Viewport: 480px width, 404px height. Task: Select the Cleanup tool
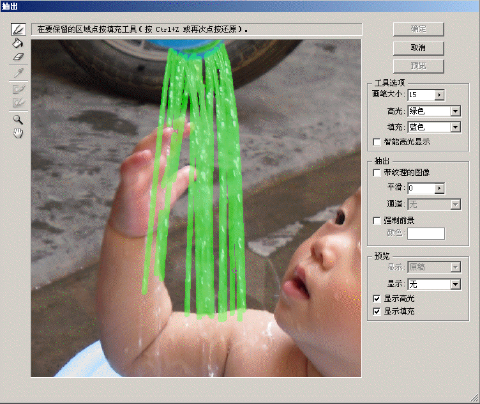pyautogui.click(x=19, y=89)
